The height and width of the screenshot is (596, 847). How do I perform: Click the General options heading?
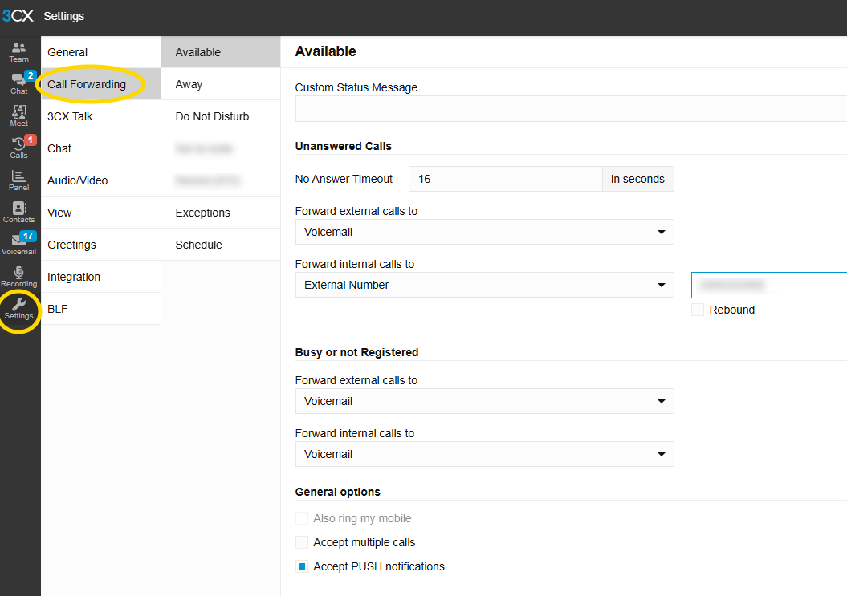point(338,492)
